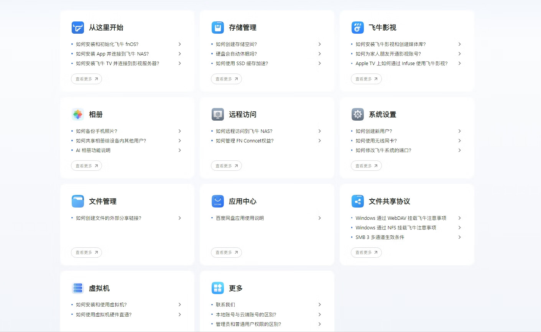Open 百度网盘应用使用说明 article
Screen dimensions: 541x332
(x=240, y=218)
